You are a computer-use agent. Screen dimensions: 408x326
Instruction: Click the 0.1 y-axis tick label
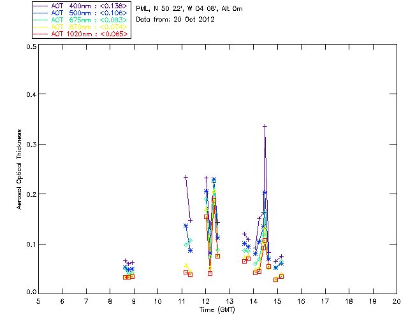point(31,244)
